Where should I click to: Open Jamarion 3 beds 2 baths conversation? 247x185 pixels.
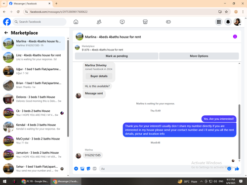pos(34,155)
